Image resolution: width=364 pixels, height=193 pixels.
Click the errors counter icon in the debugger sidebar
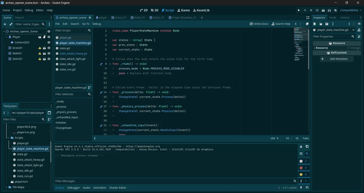pyautogui.click(x=301, y=168)
